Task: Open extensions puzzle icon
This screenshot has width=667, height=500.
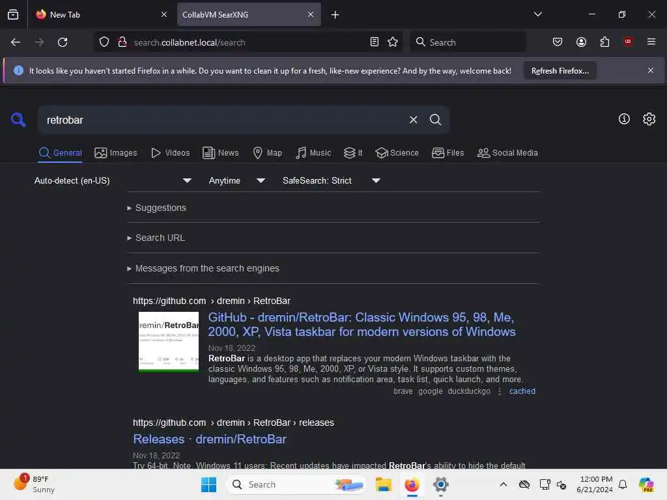Action: [x=604, y=42]
